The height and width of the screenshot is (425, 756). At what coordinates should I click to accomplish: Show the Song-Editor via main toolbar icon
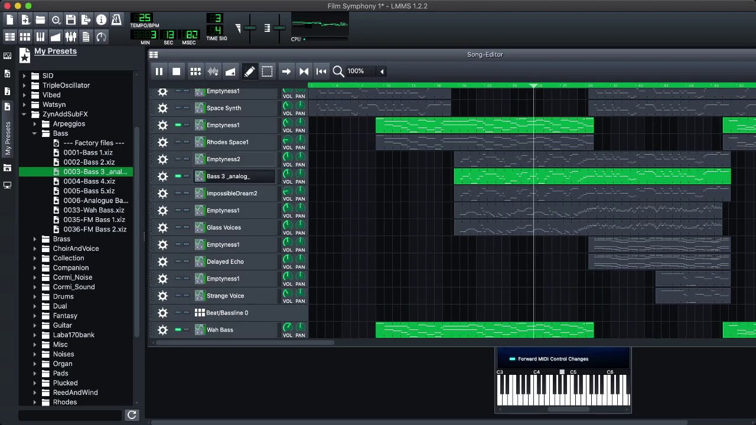coord(10,37)
